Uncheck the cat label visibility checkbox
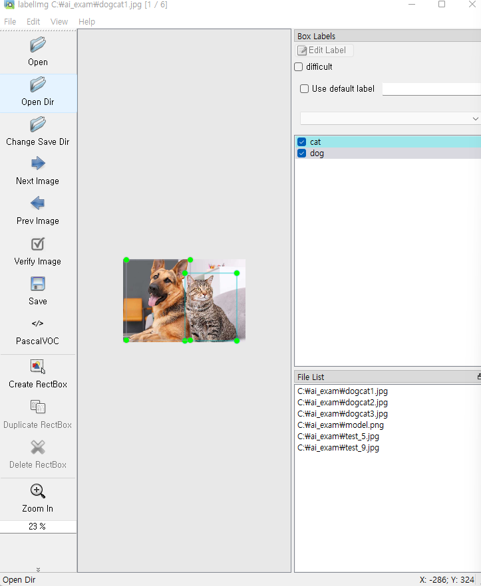Screen dimensions: 481x586 click(x=301, y=142)
